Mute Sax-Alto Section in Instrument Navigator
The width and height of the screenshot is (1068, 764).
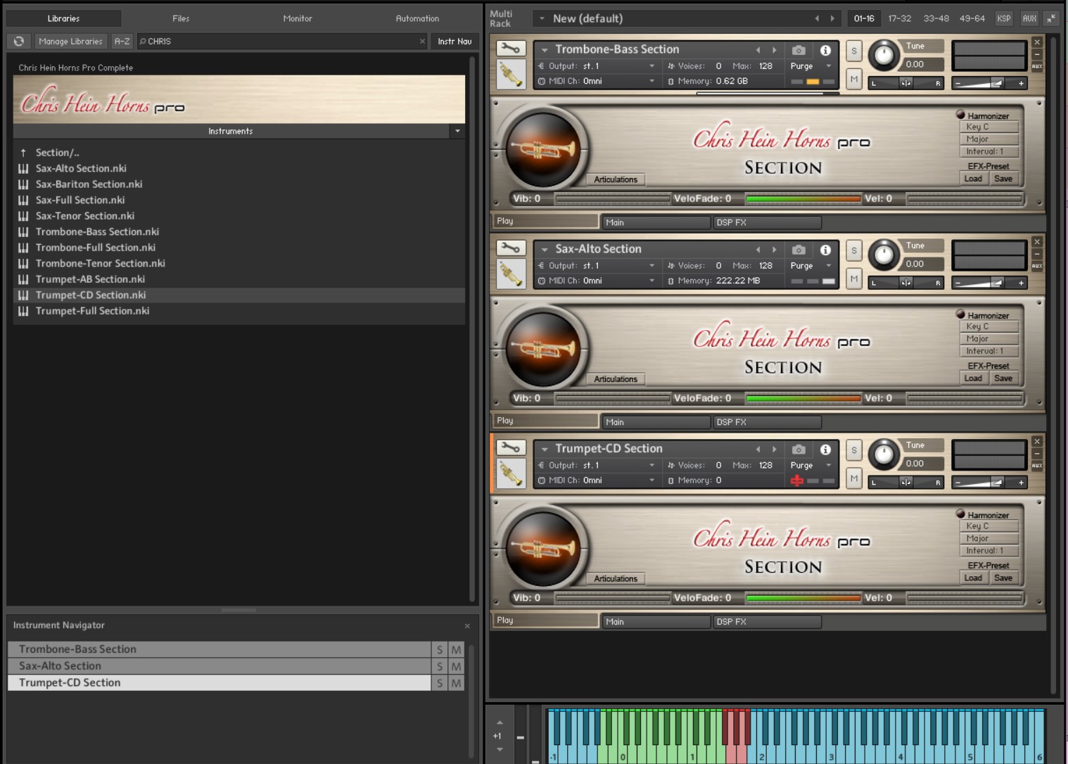click(457, 666)
